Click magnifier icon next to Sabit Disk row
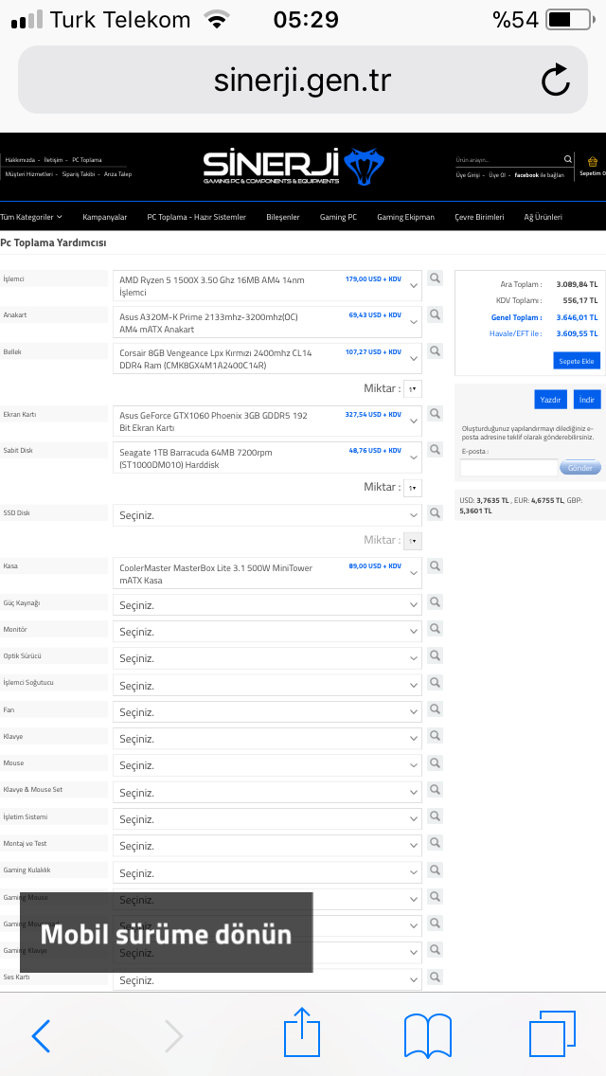The width and height of the screenshot is (606, 1076). [x=436, y=450]
